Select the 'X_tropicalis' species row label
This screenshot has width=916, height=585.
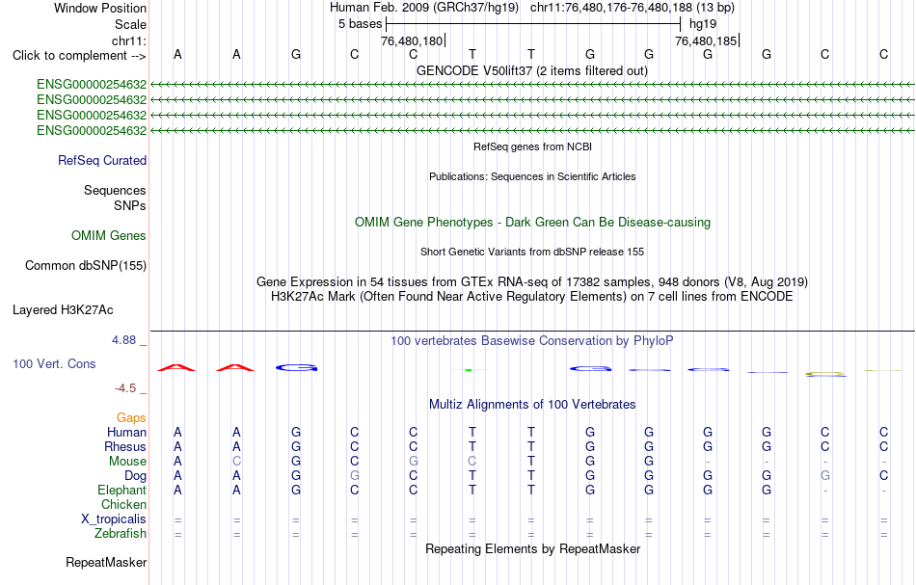114,519
